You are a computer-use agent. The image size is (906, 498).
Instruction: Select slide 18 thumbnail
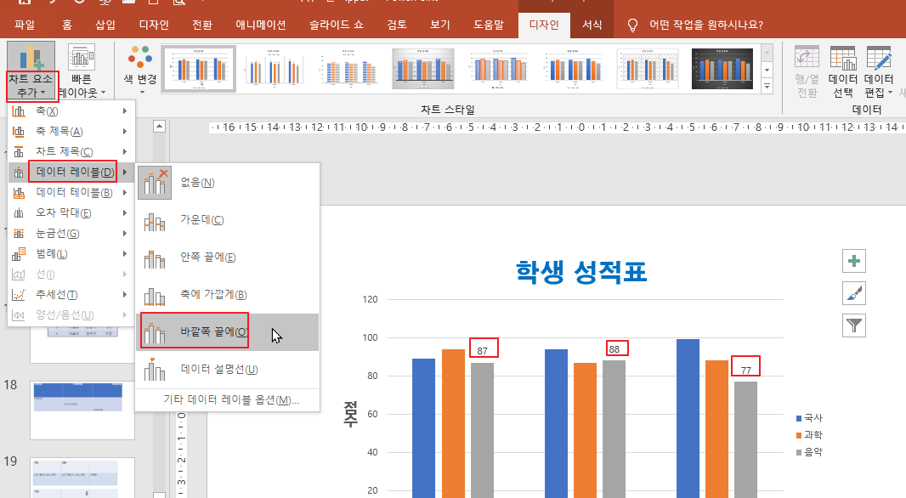(82, 410)
